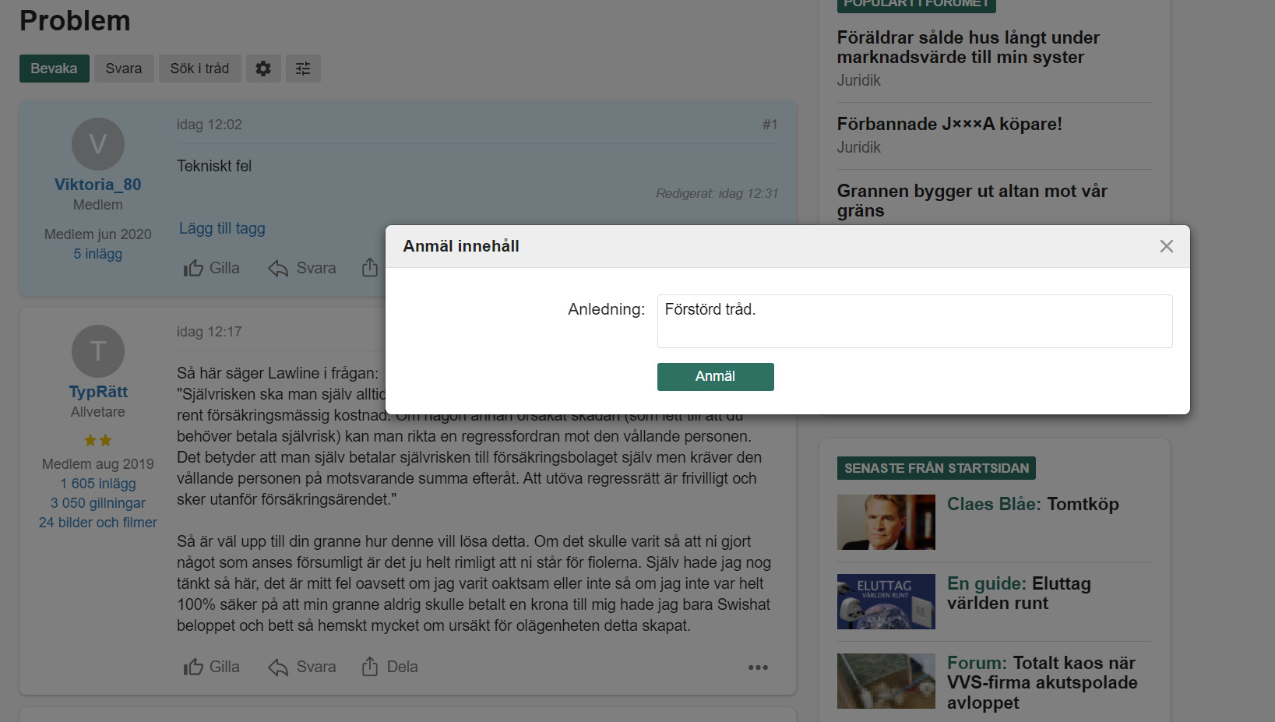The height and width of the screenshot is (722, 1275).
Task: Click the Lägg till tagg link
Action: [x=222, y=228]
